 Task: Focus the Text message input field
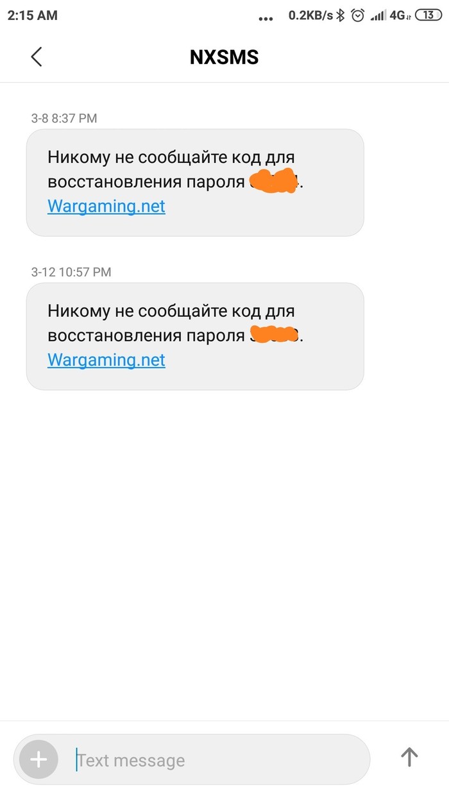[x=218, y=760]
